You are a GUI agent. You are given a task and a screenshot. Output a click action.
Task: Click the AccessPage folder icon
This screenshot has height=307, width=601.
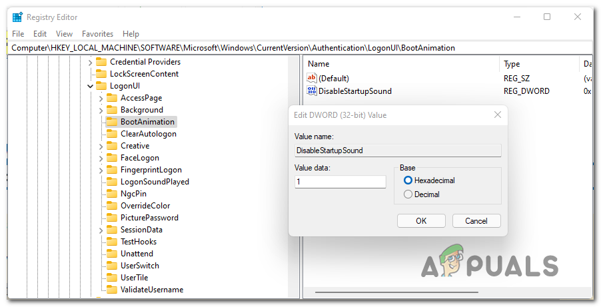(x=112, y=98)
